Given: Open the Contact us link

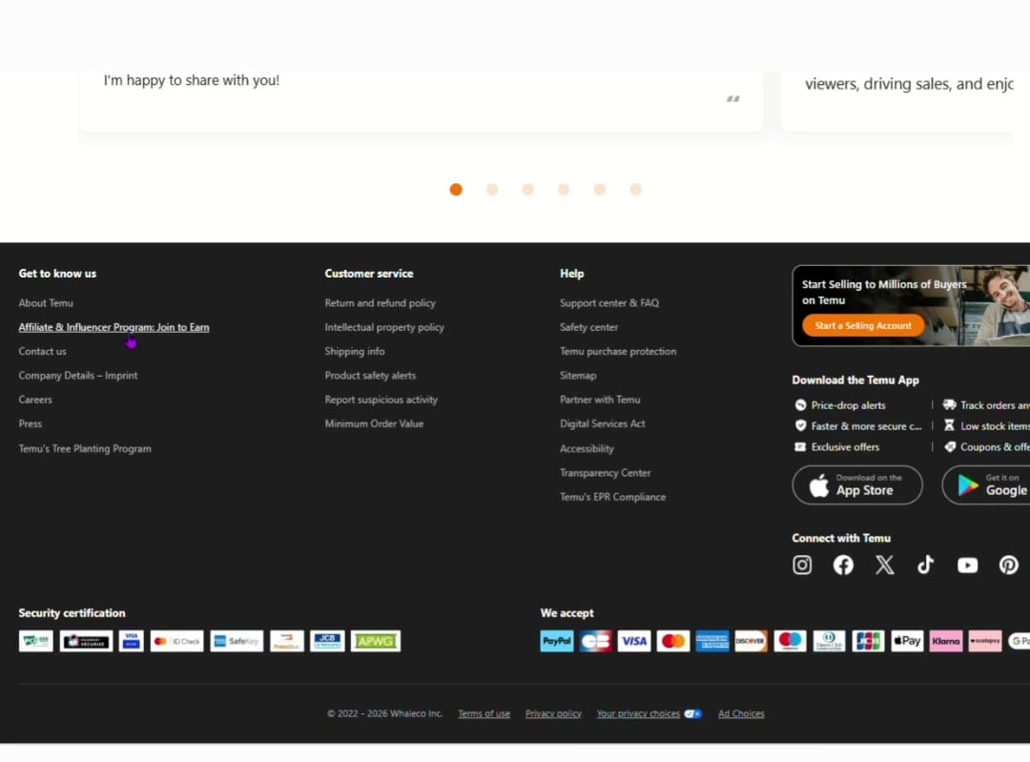Looking at the screenshot, I should click(x=43, y=352).
